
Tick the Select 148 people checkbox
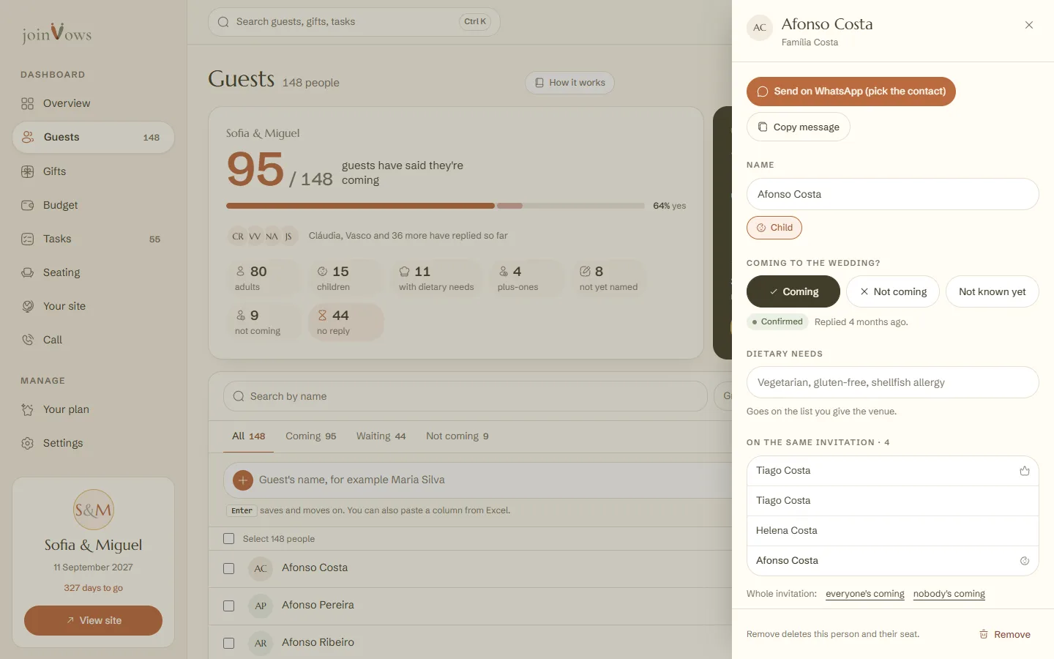coord(228,539)
